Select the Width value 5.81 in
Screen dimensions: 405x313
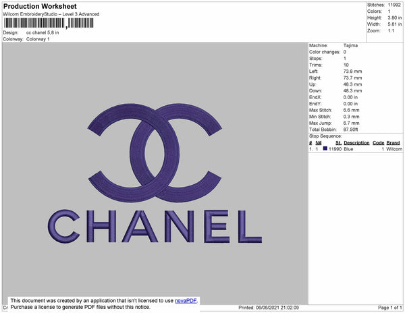tap(395, 24)
